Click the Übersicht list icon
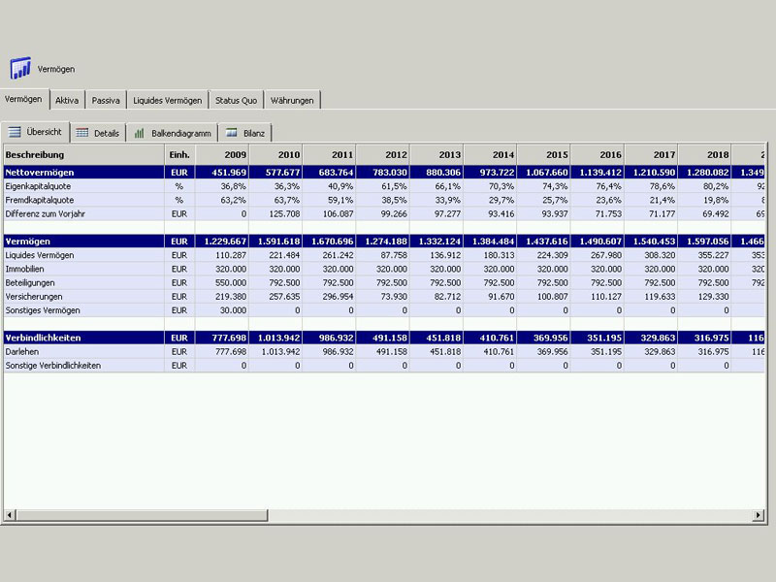The image size is (776, 582). (15, 132)
